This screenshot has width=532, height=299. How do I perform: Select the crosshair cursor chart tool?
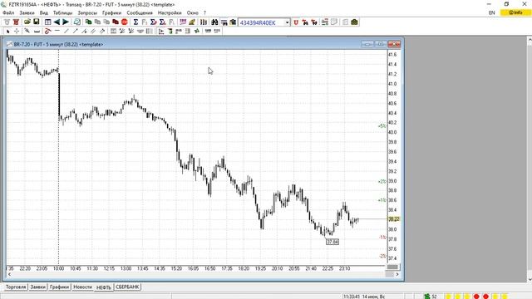coord(17,32)
